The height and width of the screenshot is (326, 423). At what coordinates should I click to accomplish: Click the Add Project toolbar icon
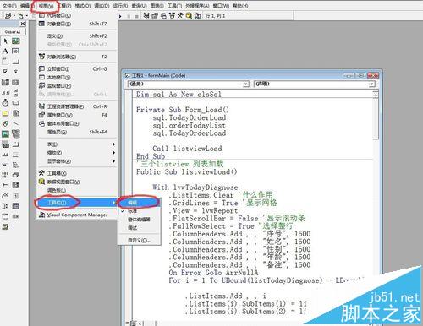[x=8, y=16]
